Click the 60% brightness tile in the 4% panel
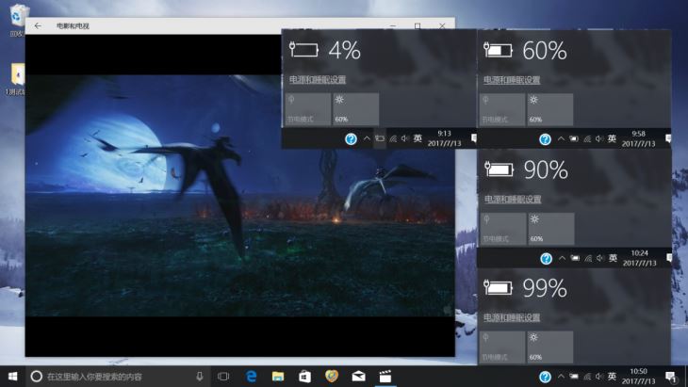The width and height of the screenshot is (688, 387). tap(356, 108)
